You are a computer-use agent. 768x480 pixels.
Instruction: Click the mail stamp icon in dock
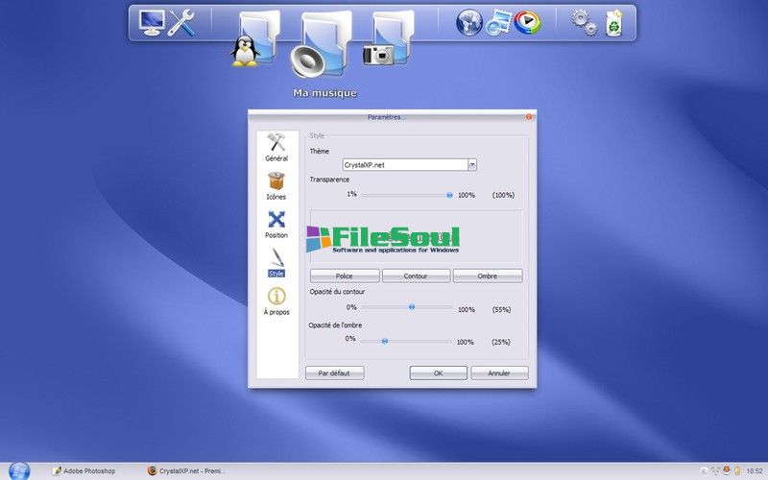497,21
